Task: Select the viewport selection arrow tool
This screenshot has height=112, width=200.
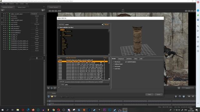Action: pyautogui.click(x=48, y=88)
